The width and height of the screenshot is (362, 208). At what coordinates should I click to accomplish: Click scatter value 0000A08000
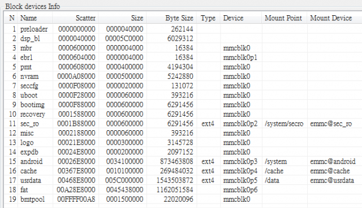(x=76, y=76)
